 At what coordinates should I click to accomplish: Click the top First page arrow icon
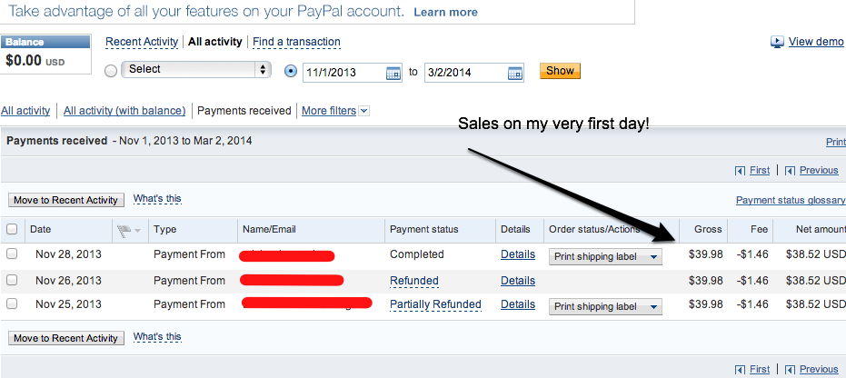tap(740, 171)
